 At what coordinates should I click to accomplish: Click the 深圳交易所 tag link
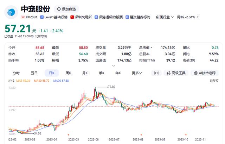click(81, 17)
